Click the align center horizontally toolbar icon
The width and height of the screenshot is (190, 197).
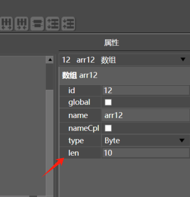point(37,24)
